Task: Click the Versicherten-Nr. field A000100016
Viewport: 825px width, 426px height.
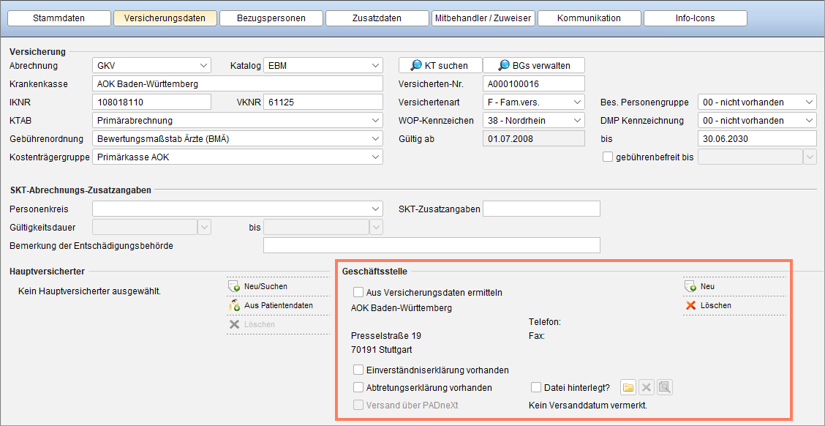Action: [533, 83]
